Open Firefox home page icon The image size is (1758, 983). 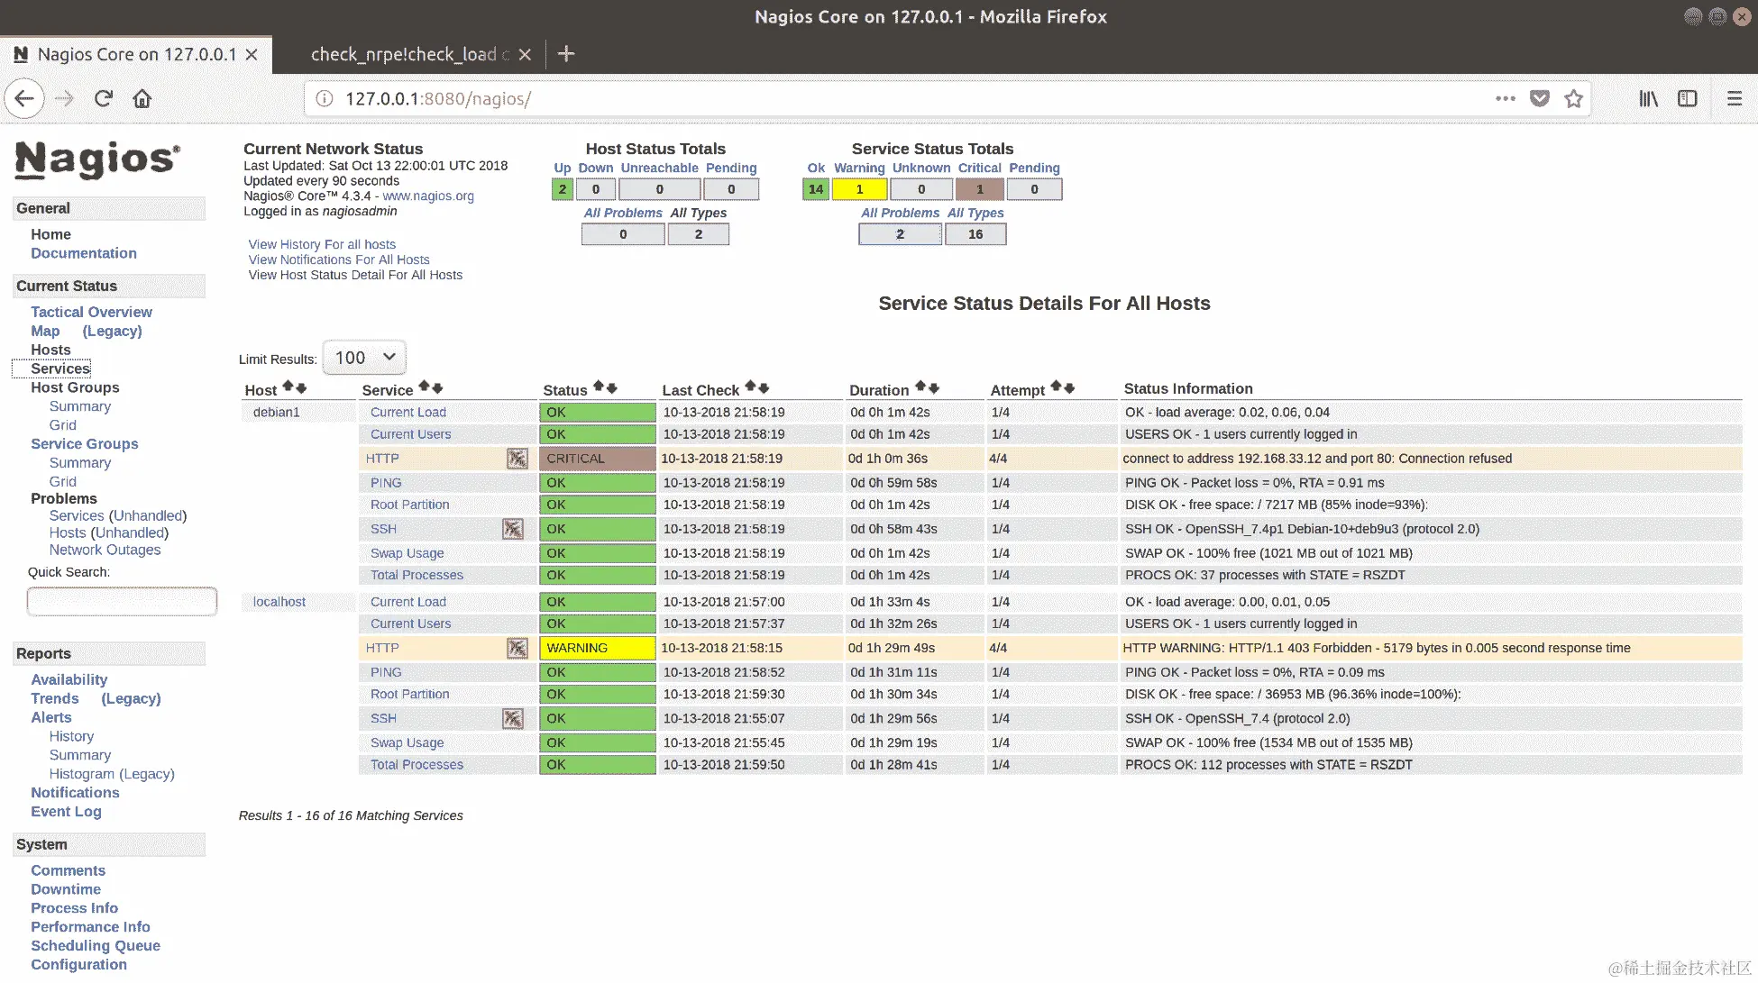pos(142,98)
